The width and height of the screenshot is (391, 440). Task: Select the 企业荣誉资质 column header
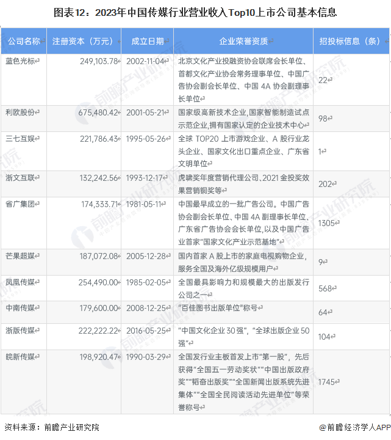[x=243, y=42]
